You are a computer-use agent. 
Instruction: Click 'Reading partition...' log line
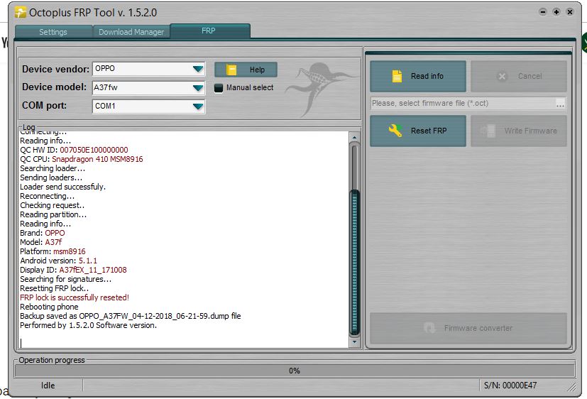coord(53,214)
